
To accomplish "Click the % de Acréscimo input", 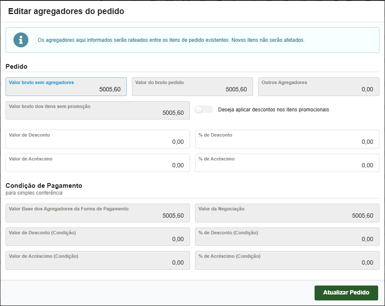I will pyautogui.click(x=287, y=163).
